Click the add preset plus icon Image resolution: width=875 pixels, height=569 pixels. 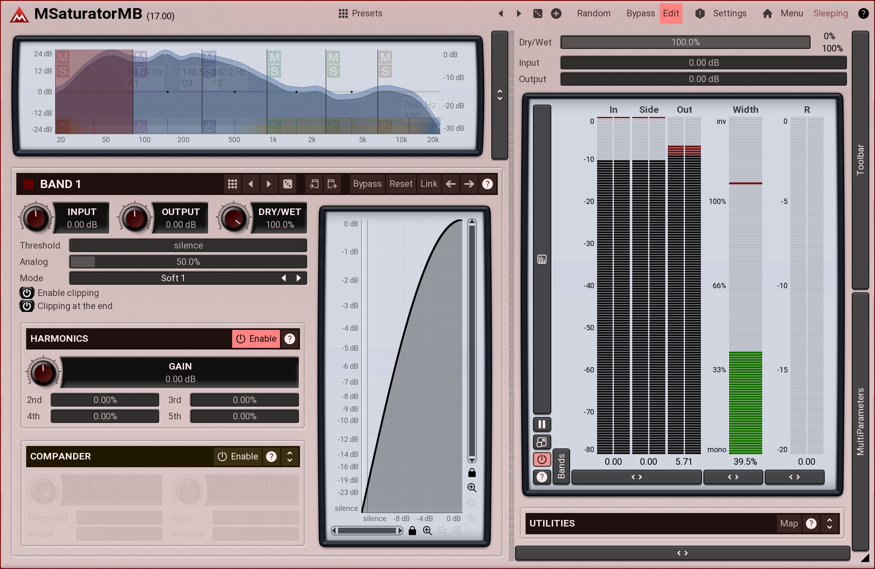point(556,13)
